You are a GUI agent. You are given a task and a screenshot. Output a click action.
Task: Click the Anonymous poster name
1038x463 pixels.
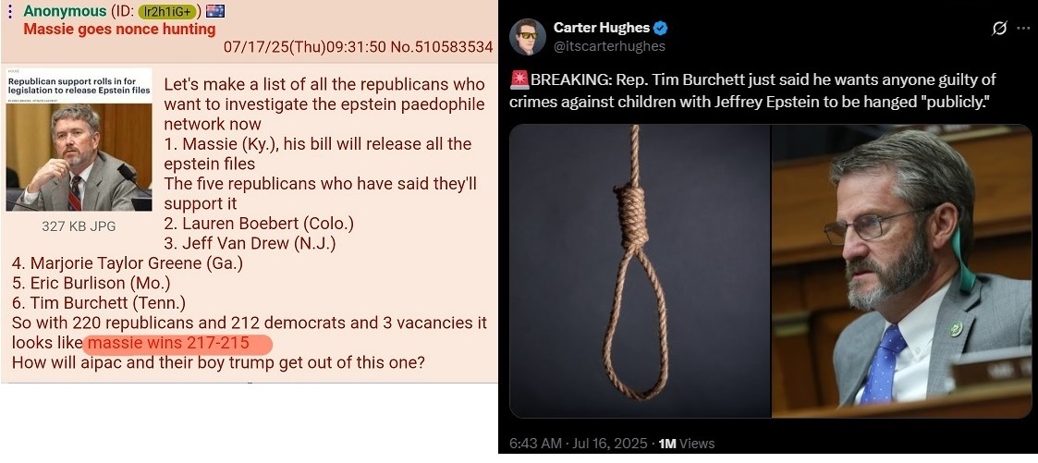65,11
